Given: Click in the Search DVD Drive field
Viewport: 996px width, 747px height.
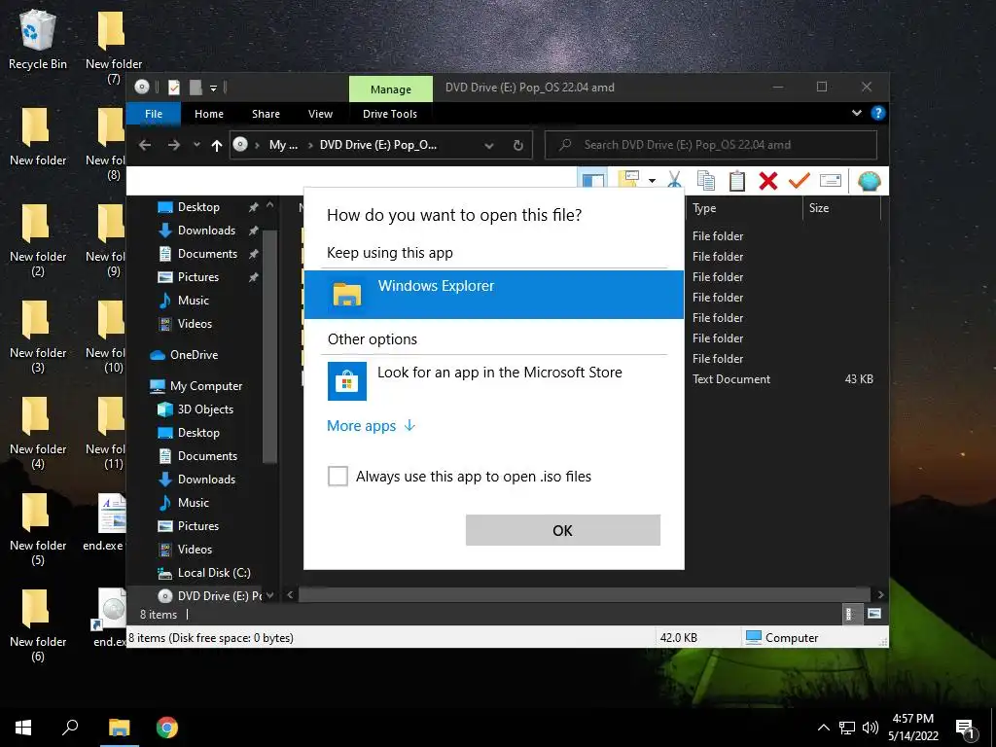Looking at the screenshot, I should pos(711,145).
